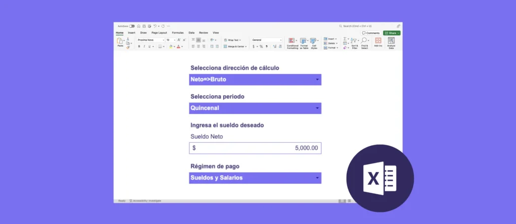Click Analyze Data
The image size is (516, 224).
(391, 43)
